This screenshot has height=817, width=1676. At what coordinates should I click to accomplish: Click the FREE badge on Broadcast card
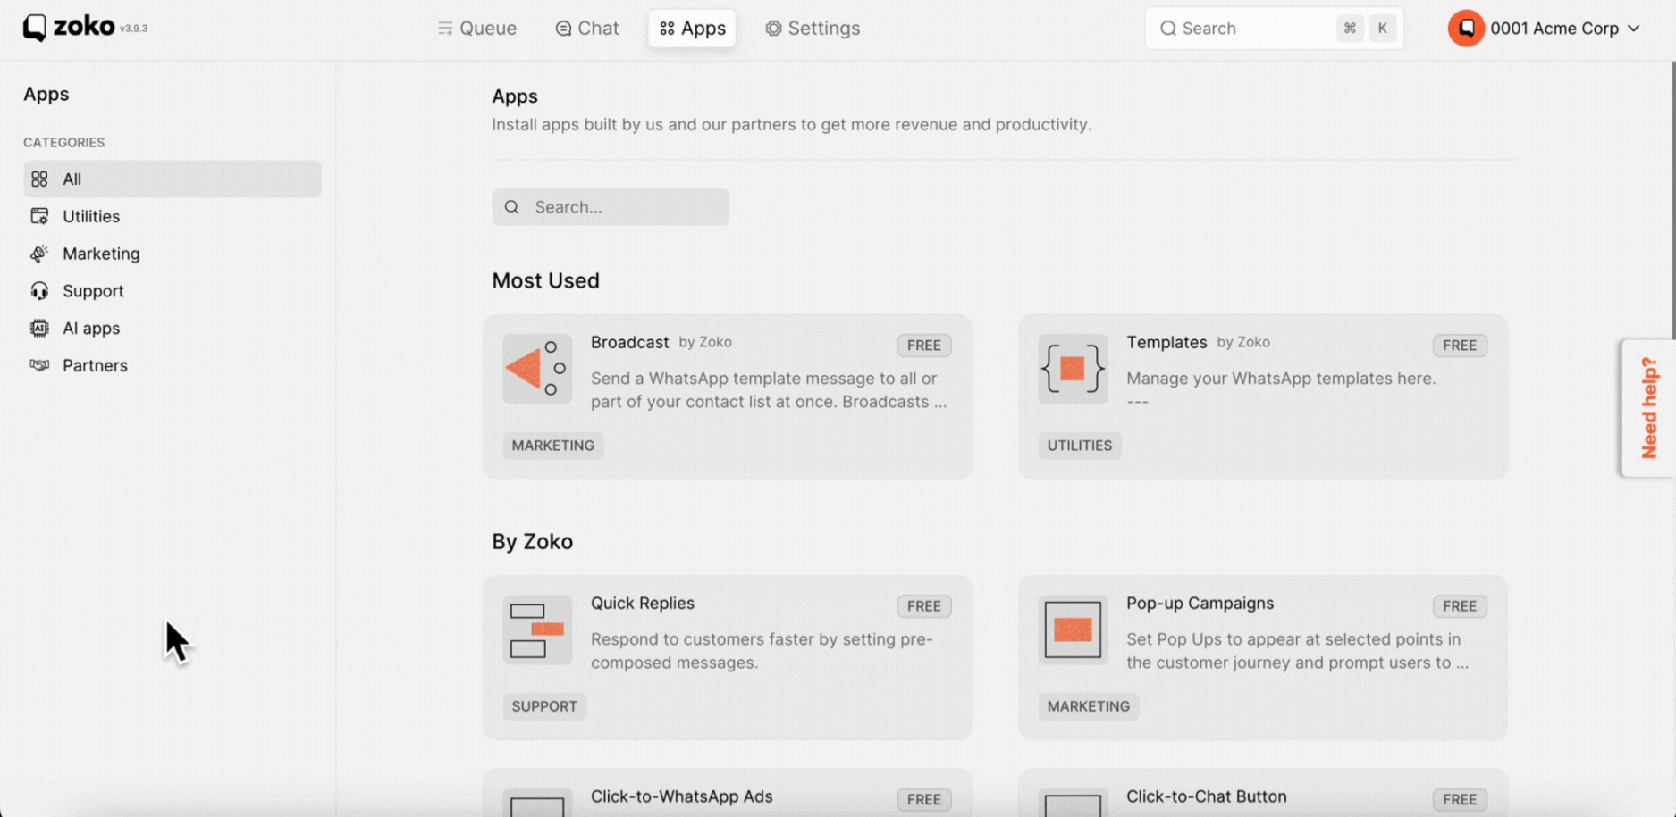[x=924, y=346]
